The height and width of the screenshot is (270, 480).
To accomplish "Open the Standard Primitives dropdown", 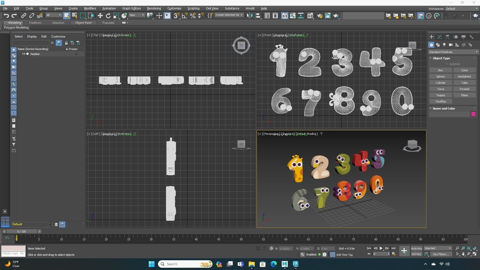I will coord(453,52).
